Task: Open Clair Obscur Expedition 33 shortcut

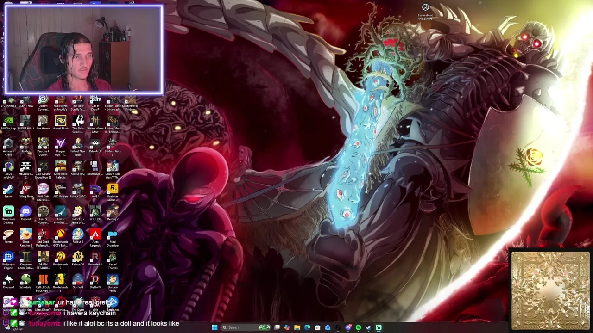Action: (x=43, y=170)
